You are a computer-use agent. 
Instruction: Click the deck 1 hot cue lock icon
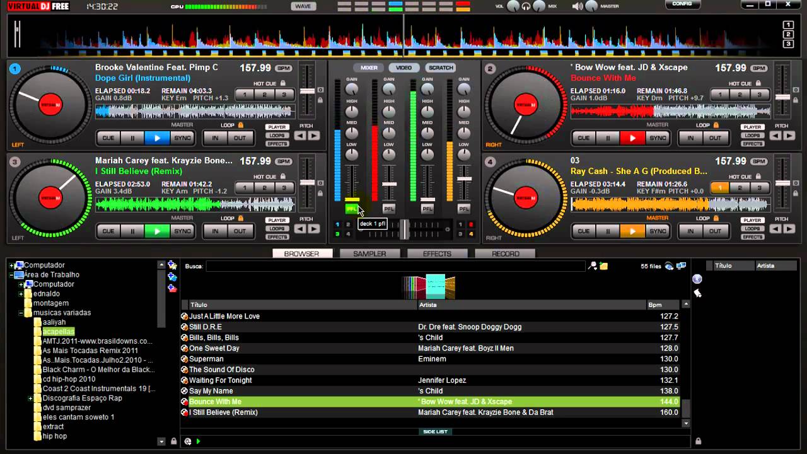pyautogui.click(x=282, y=83)
